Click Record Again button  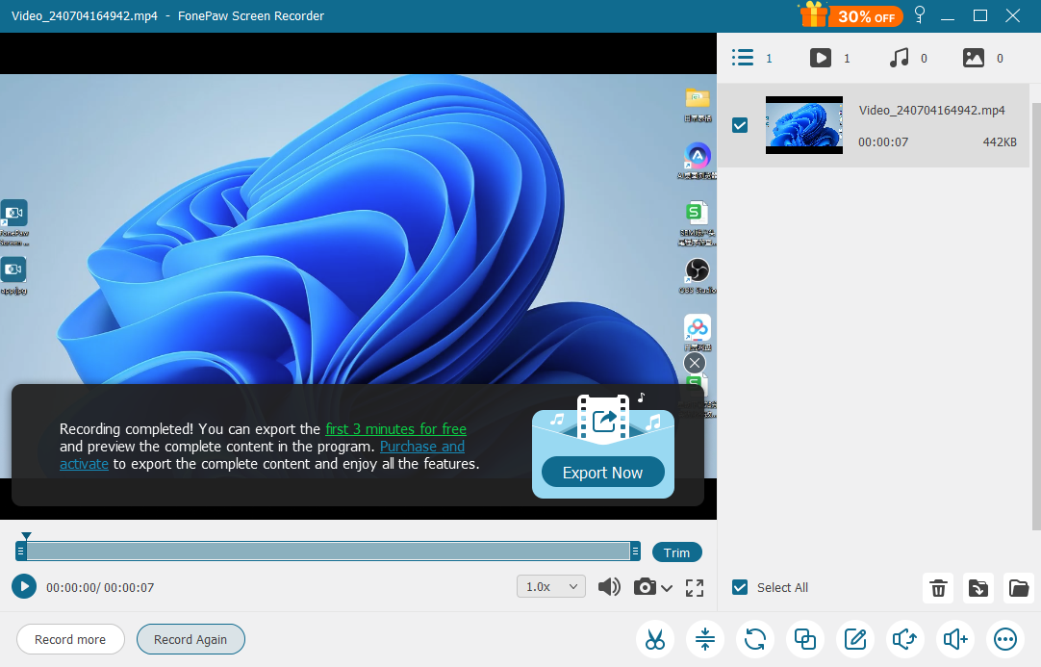pyautogui.click(x=190, y=639)
